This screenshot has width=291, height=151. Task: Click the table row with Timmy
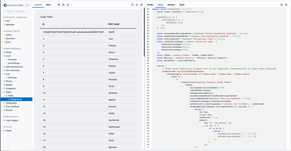[88, 46]
